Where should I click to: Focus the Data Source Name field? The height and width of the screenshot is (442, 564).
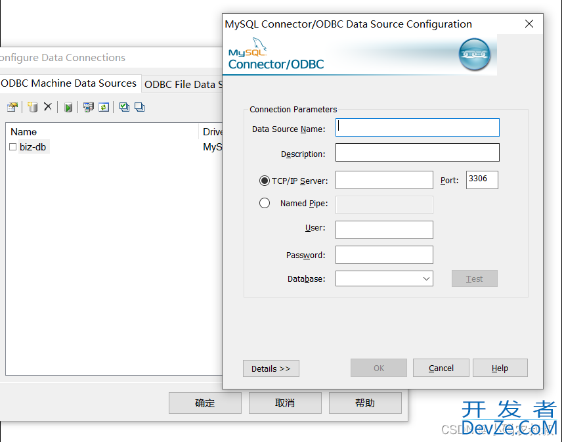417,127
